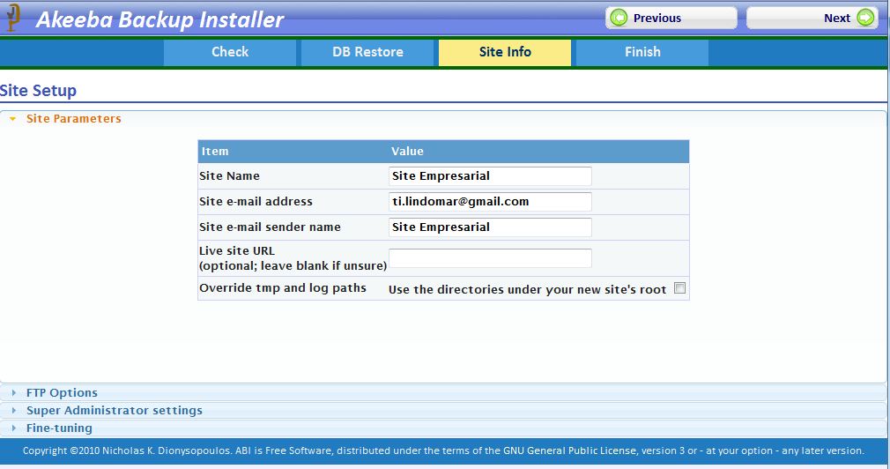The height and width of the screenshot is (469, 890).
Task: Switch to the DB Restore tab
Action: click(367, 52)
